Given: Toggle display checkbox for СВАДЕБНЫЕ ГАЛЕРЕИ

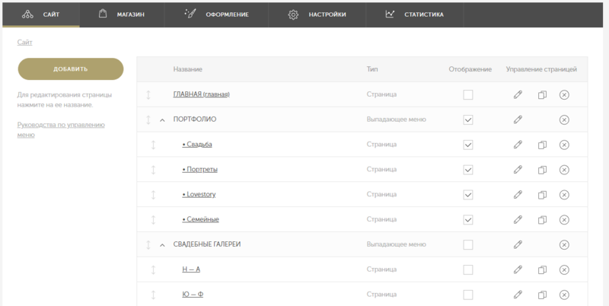Looking at the screenshot, I should (468, 245).
